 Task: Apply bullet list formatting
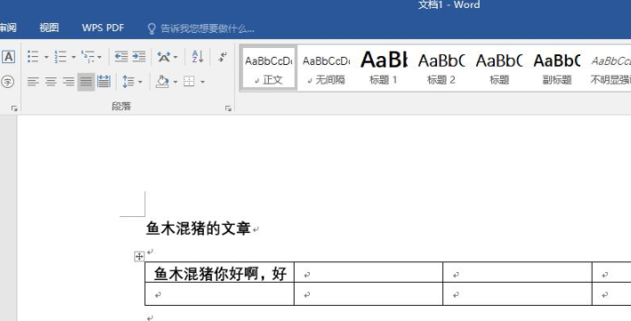(33, 57)
